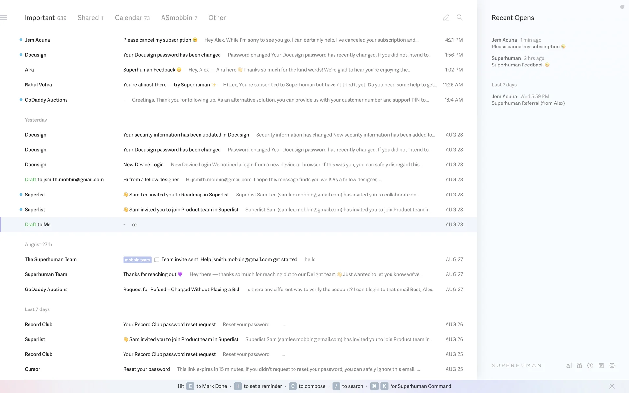Screen dimensions: 629x393
Task: Click the gift referral icon
Action: pyautogui.click(x=580, y=365)
